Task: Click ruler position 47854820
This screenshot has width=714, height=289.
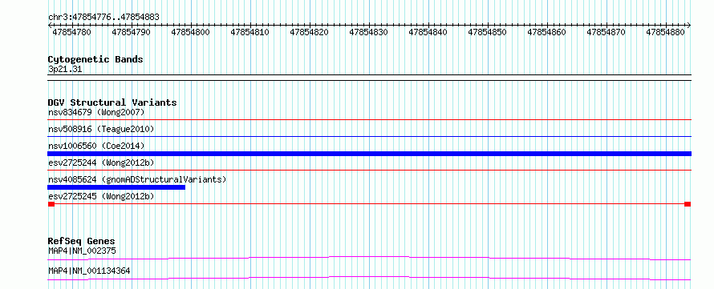Action: click(x=309, y=32)
